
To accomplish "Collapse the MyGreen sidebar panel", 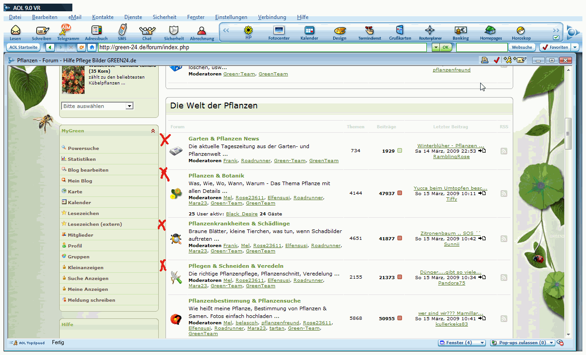I will (153, 131).
